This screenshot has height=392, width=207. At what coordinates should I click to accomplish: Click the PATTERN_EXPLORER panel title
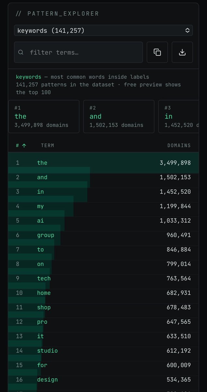[x=63, y=14]
